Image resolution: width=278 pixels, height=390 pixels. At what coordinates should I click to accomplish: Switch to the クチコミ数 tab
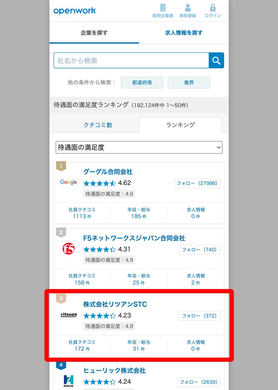[98, 125]
